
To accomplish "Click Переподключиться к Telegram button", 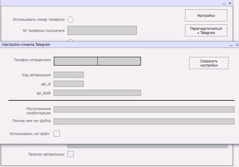I will pyautogui.click(x=206, y=30).
